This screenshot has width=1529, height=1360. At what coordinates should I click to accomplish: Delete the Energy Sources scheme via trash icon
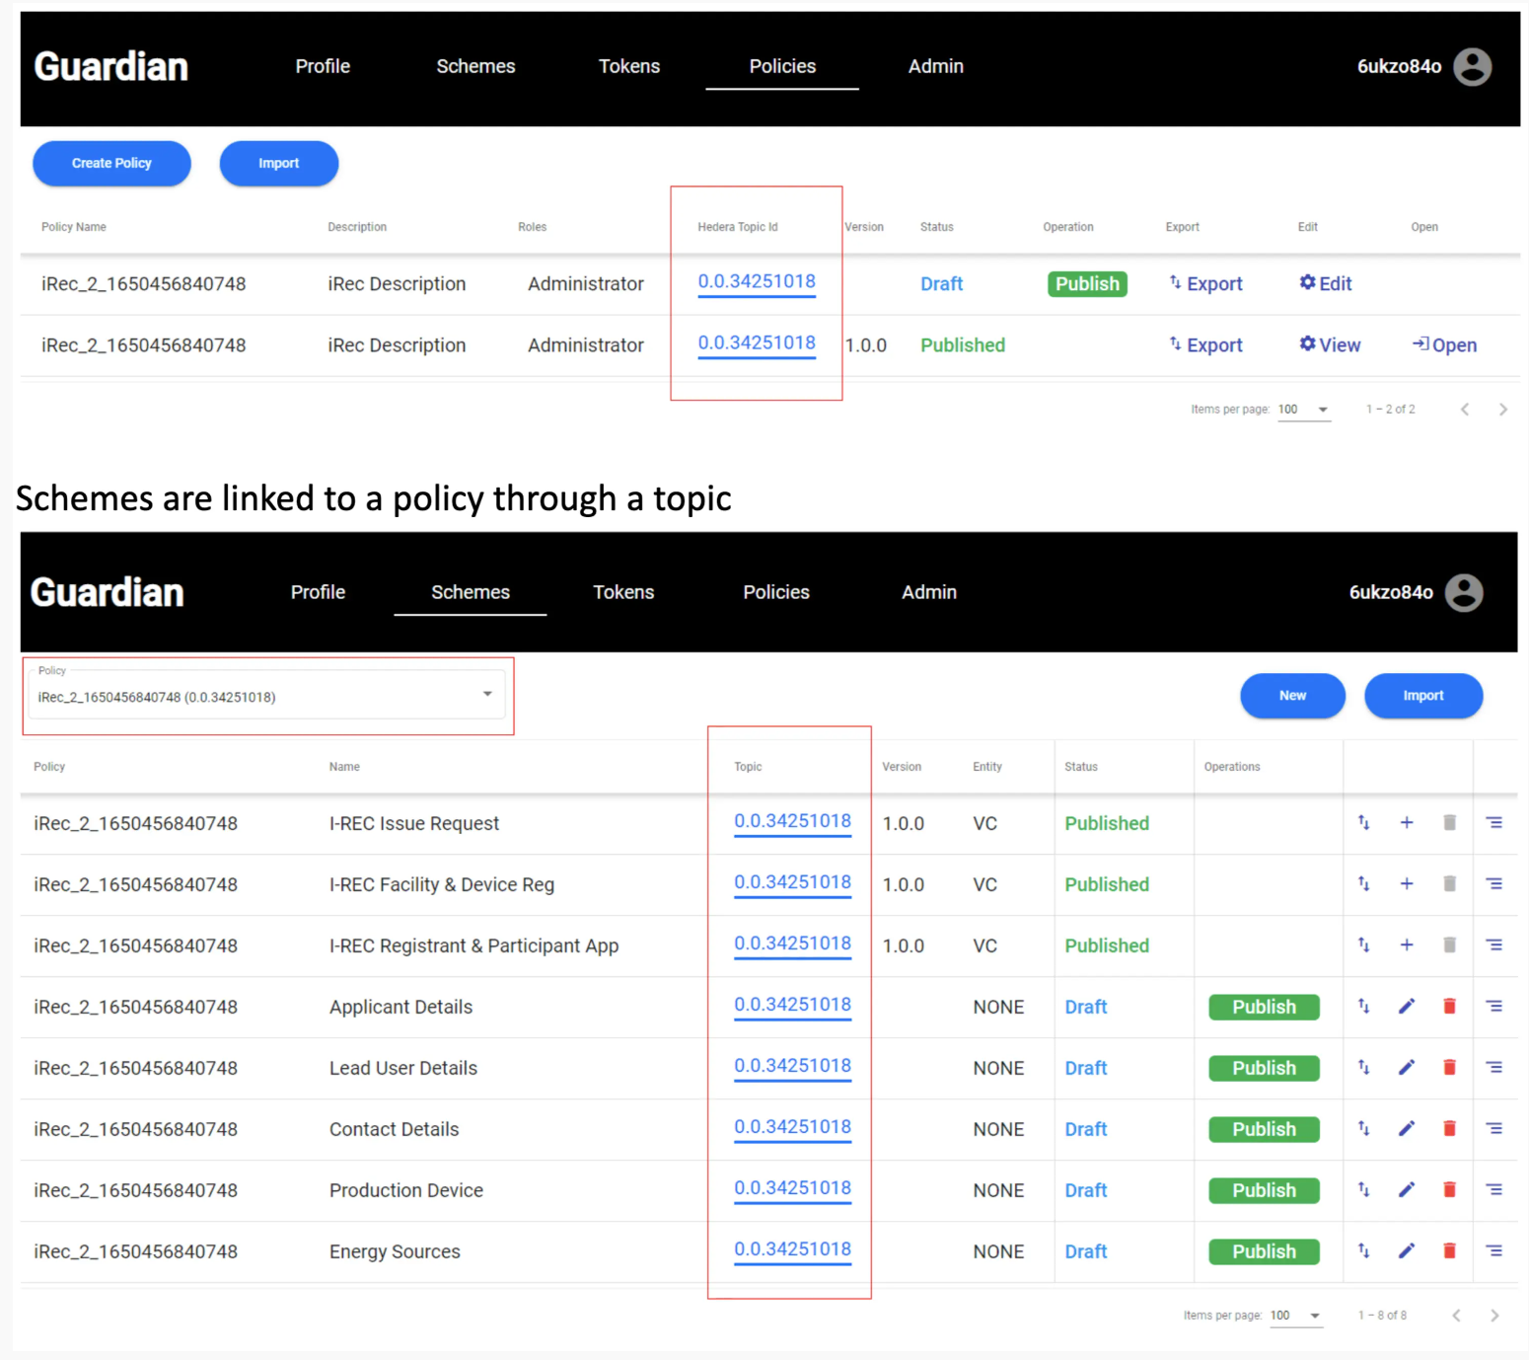pos(1449,1250)
